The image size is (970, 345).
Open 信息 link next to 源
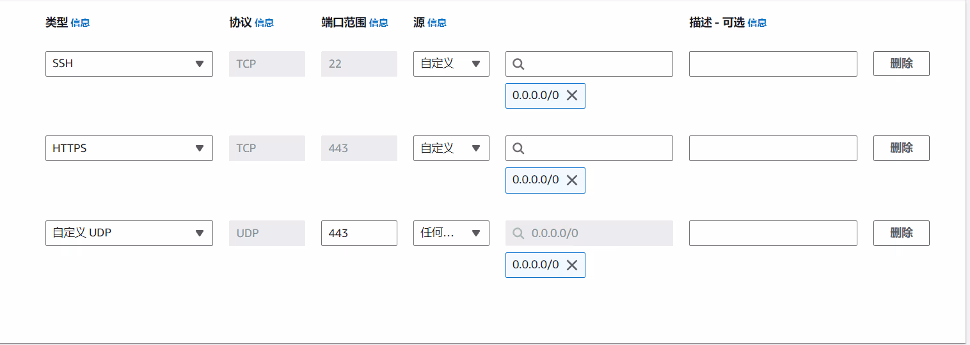[x=437, y=23]
